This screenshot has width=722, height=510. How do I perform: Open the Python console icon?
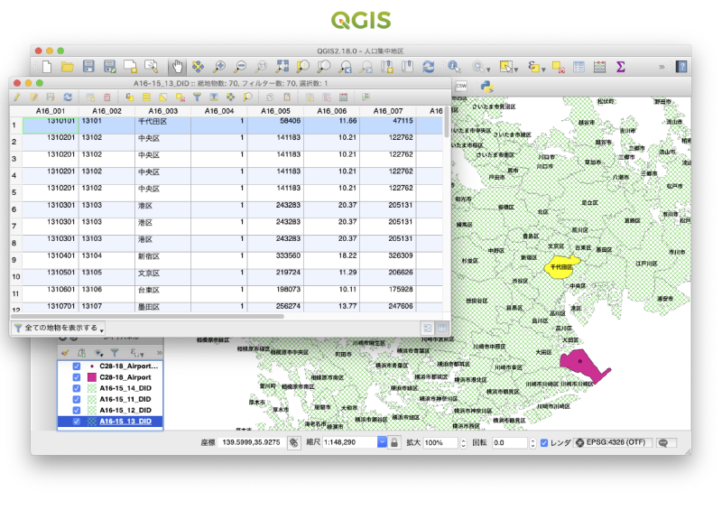click(x=486, y=86)
